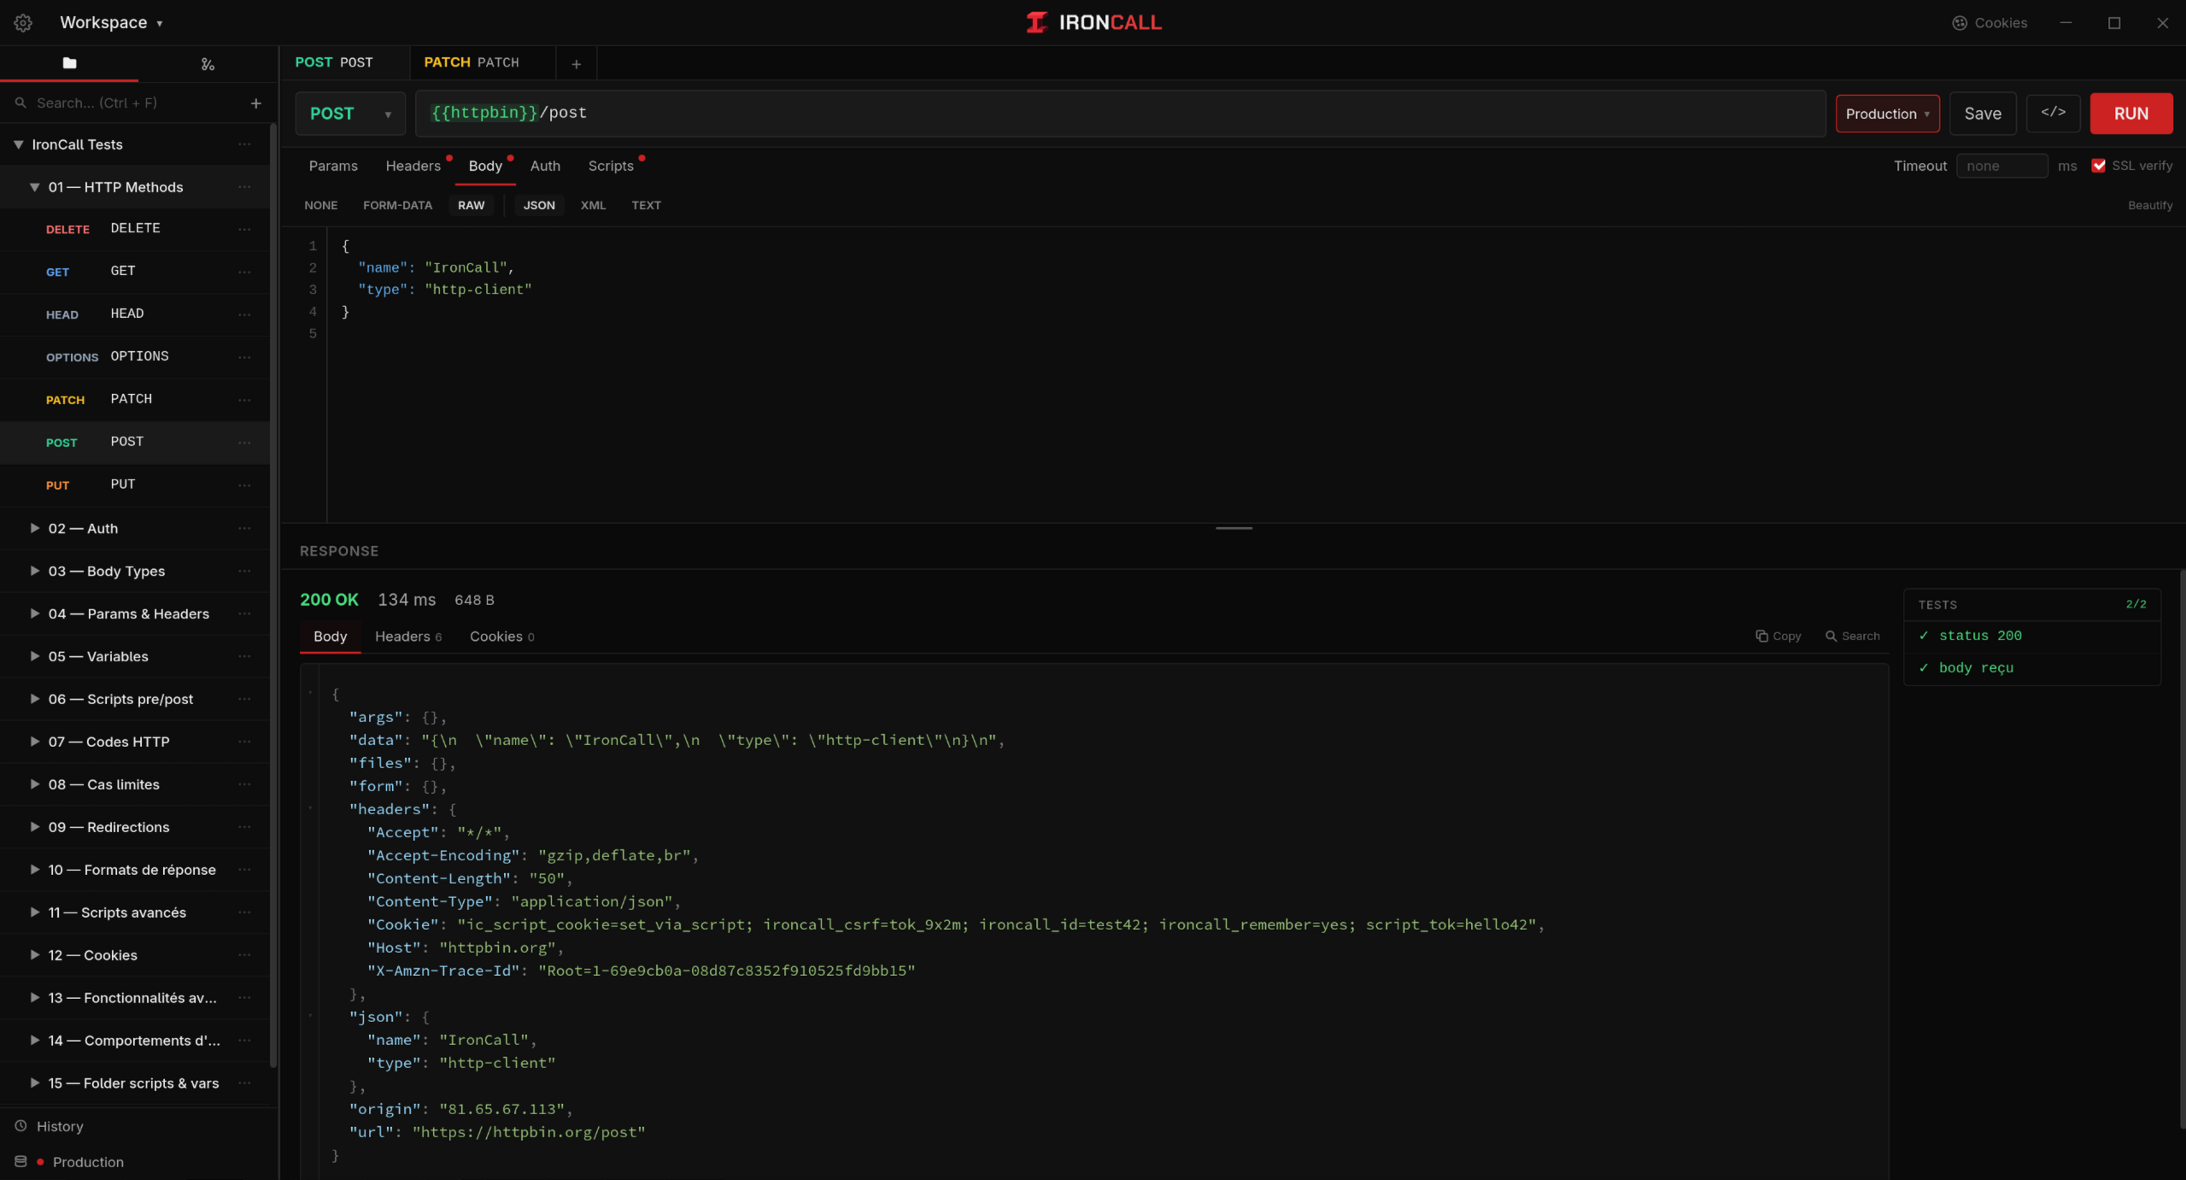Select the PUT request in sidebar
Screen dimensions: 2186x1180
[135, 485]
